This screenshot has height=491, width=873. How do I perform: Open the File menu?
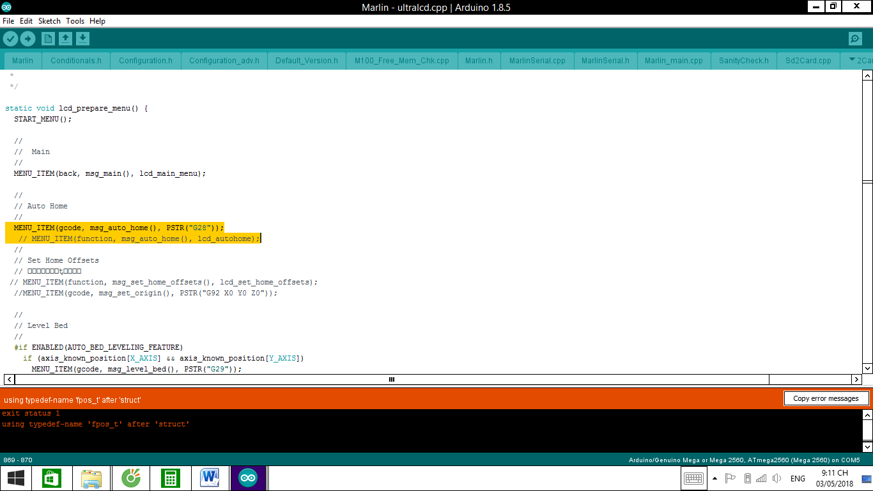tap(8, 21)
